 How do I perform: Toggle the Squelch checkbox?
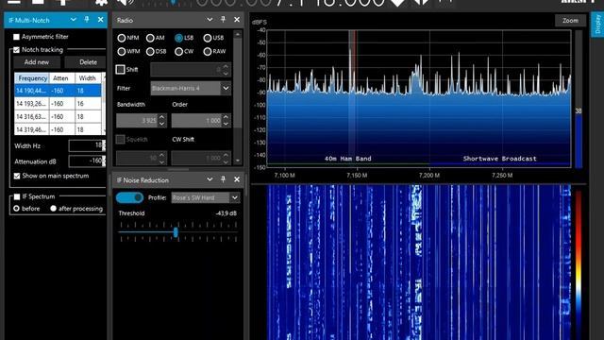coord(120,139)
